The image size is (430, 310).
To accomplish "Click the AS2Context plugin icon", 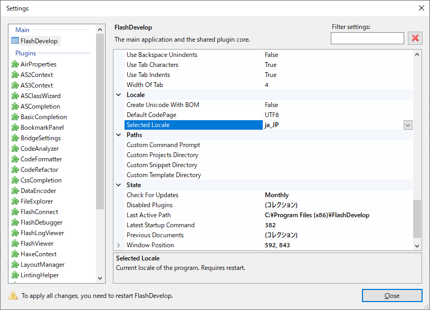I will (x=15, y=75).
